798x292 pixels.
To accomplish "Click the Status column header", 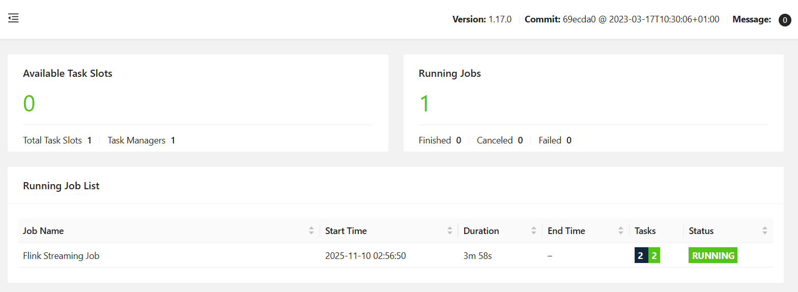I will [701, 231].
